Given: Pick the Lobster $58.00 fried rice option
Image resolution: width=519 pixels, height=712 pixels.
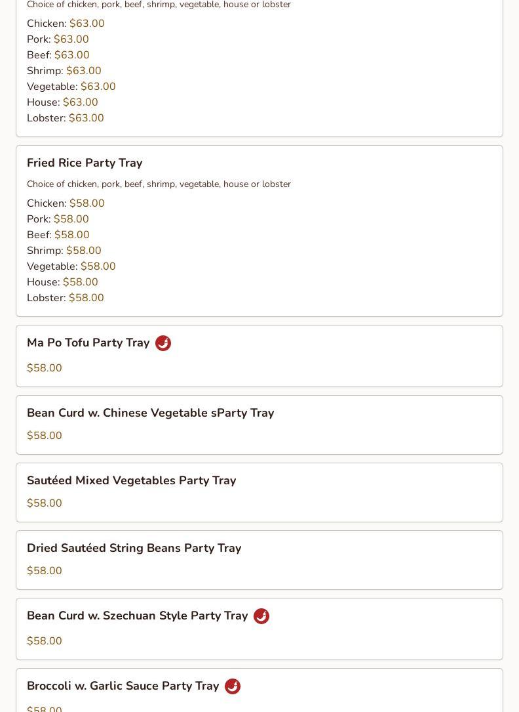Looking at the screenshot, I should [x=66, y=297].
